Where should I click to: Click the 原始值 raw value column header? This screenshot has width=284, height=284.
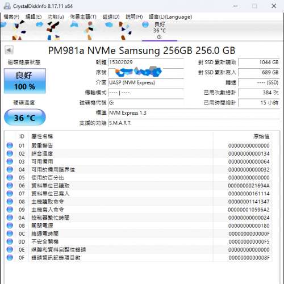tap(261, 136)
